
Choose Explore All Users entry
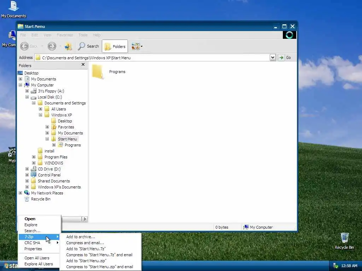click(39, 264)
